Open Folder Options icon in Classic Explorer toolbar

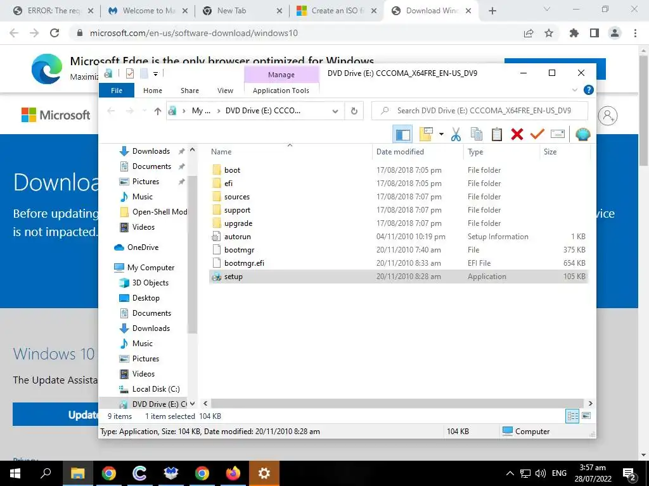(x=426, y=134)
